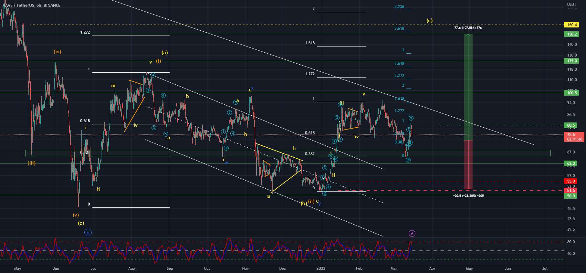Click the 80.0 oscillator scale value
The width and height of the screenshot is (586, 273).
pyautogui.click(x=571, y=242)
